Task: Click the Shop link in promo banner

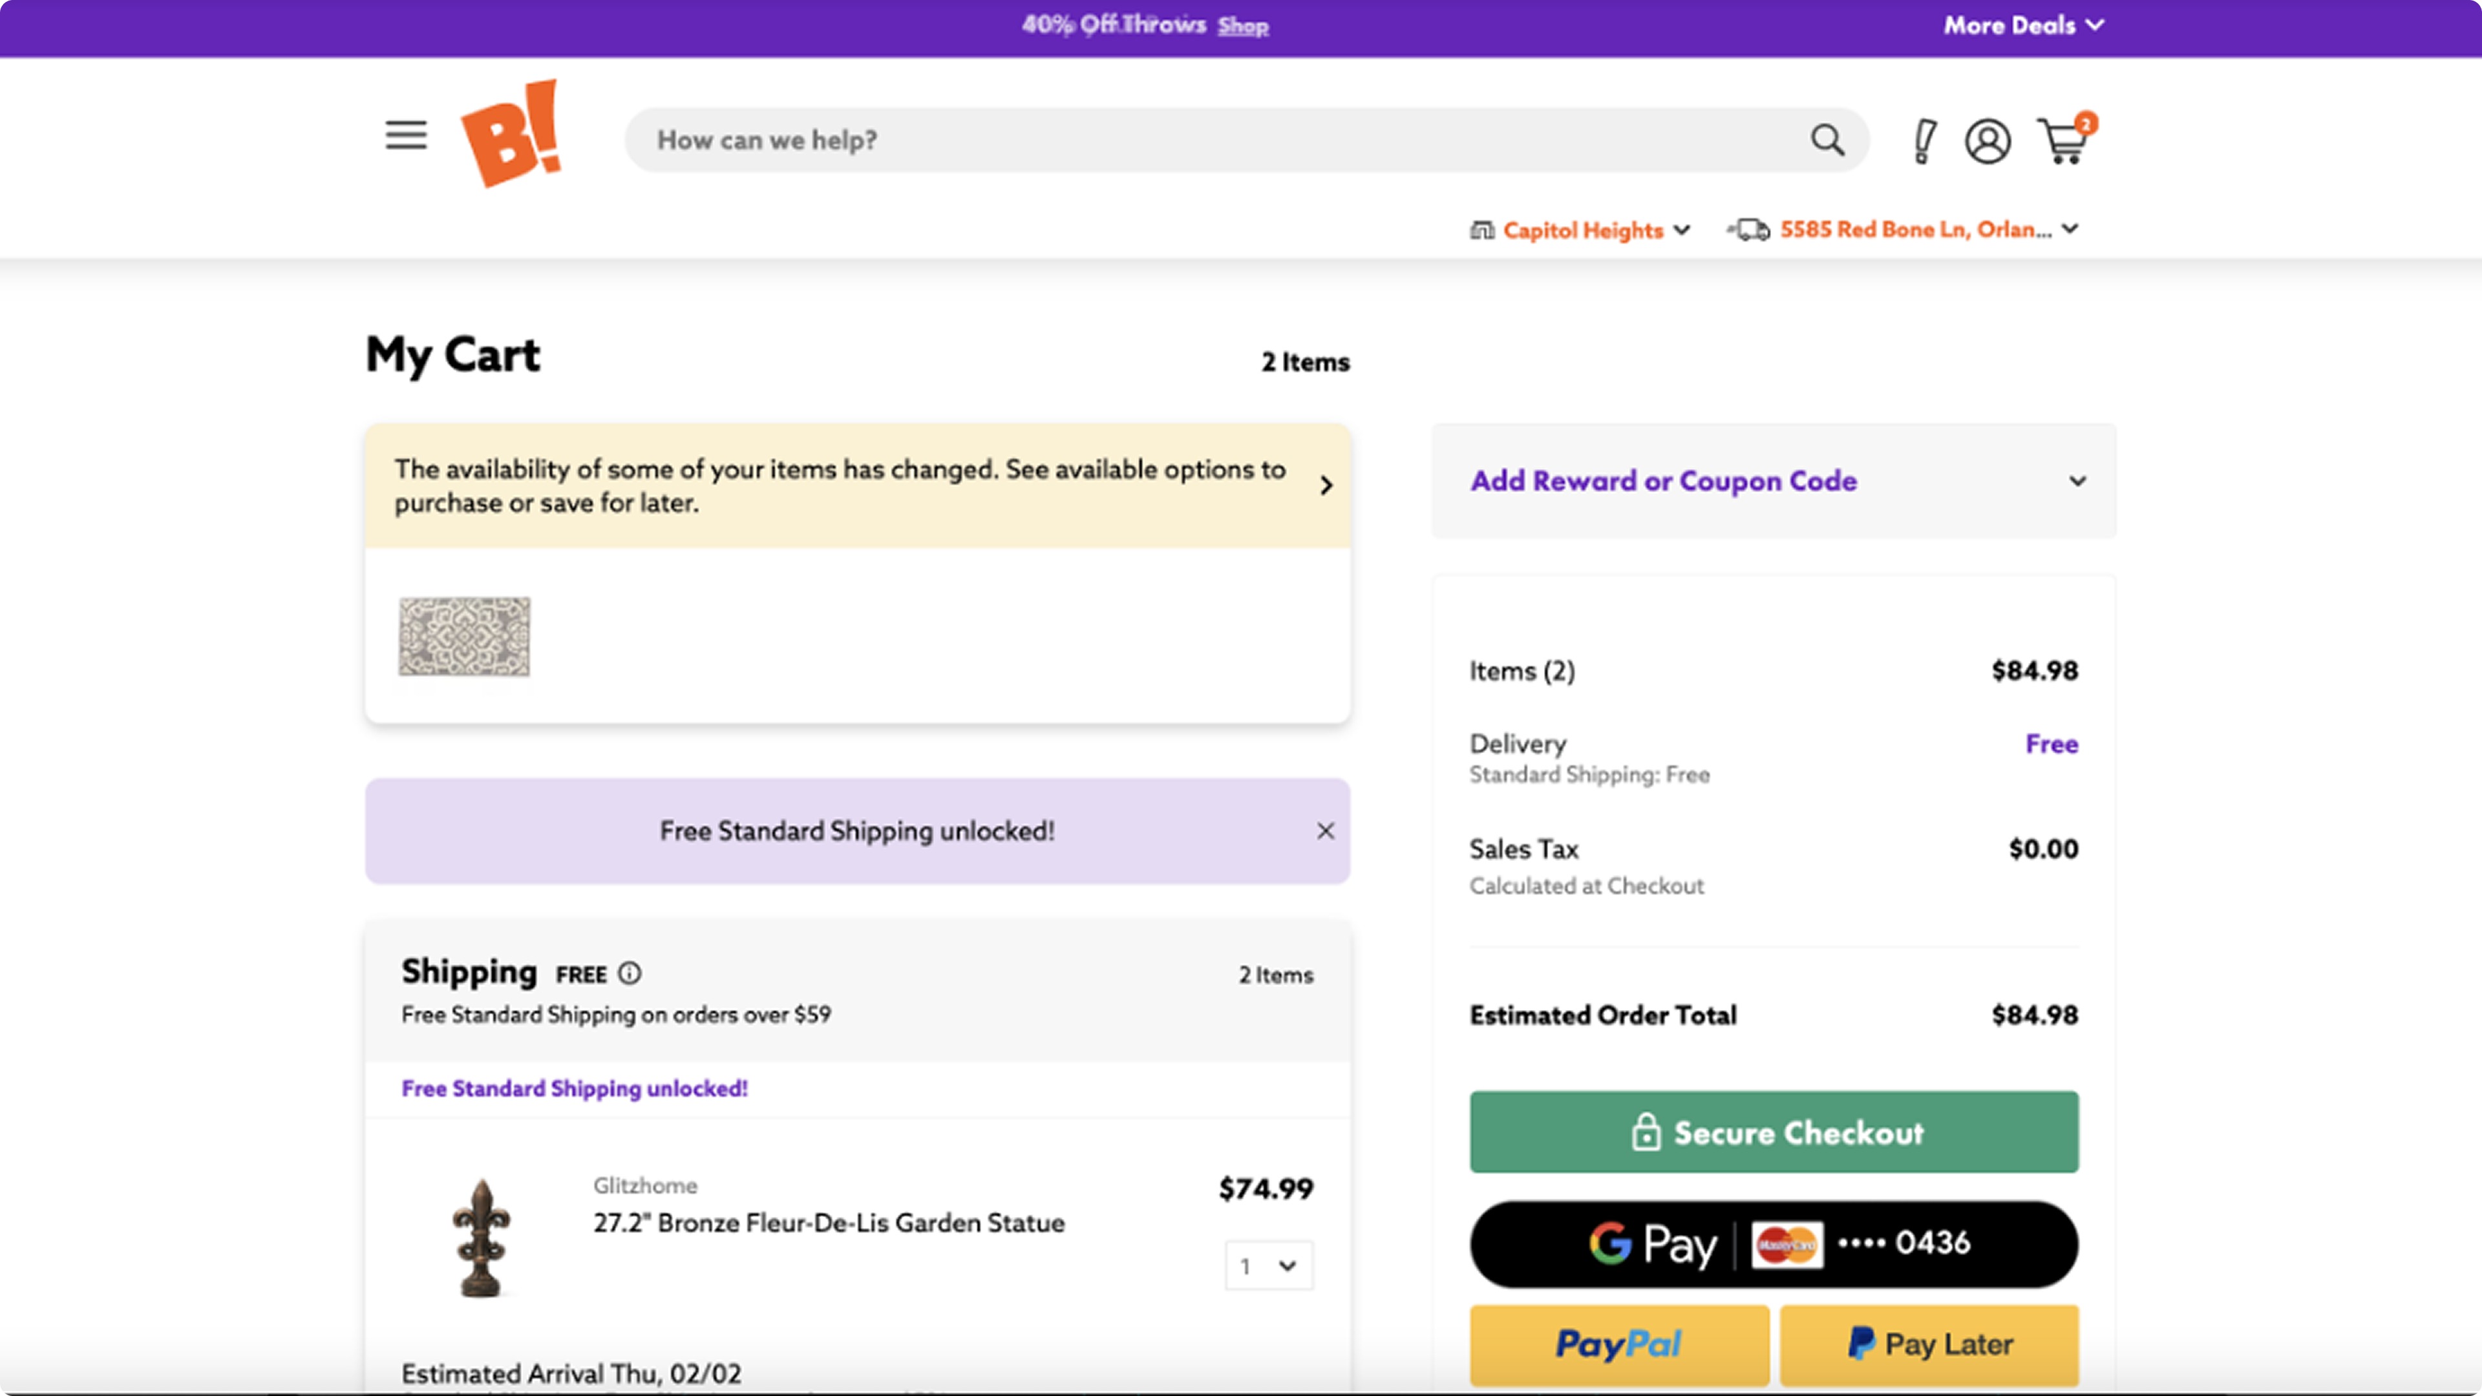Action: point(1242,26)
